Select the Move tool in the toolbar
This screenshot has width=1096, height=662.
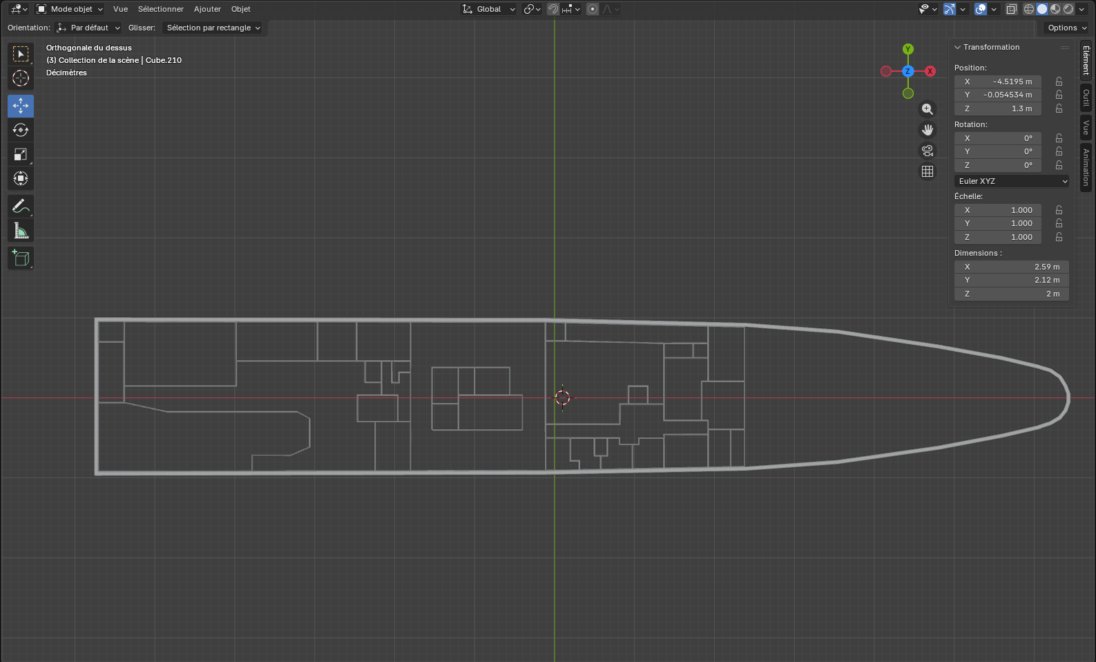click(21, 106)
